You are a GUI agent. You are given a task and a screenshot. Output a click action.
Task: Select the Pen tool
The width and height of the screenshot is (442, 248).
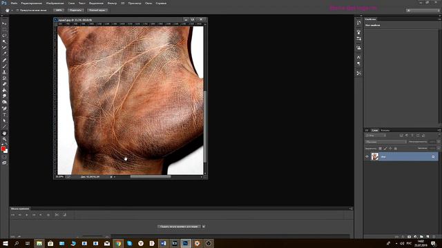(x=4, y=109)
